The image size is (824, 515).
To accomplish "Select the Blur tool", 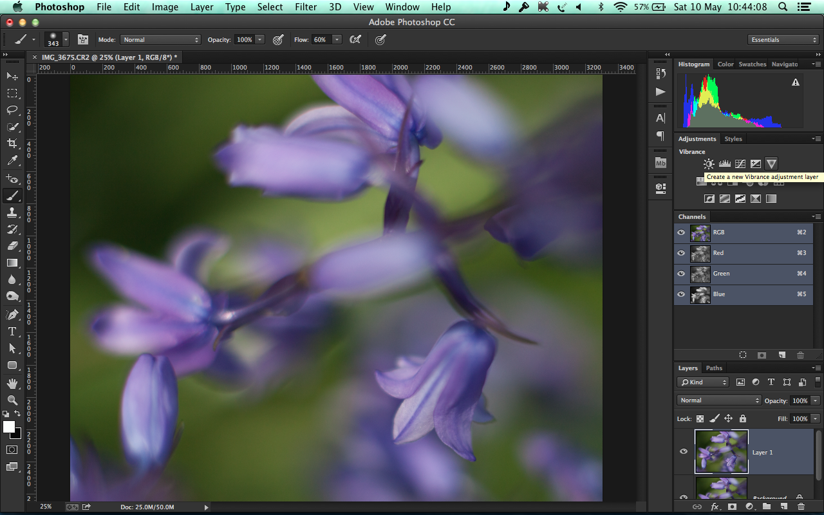I will [12, 279].
